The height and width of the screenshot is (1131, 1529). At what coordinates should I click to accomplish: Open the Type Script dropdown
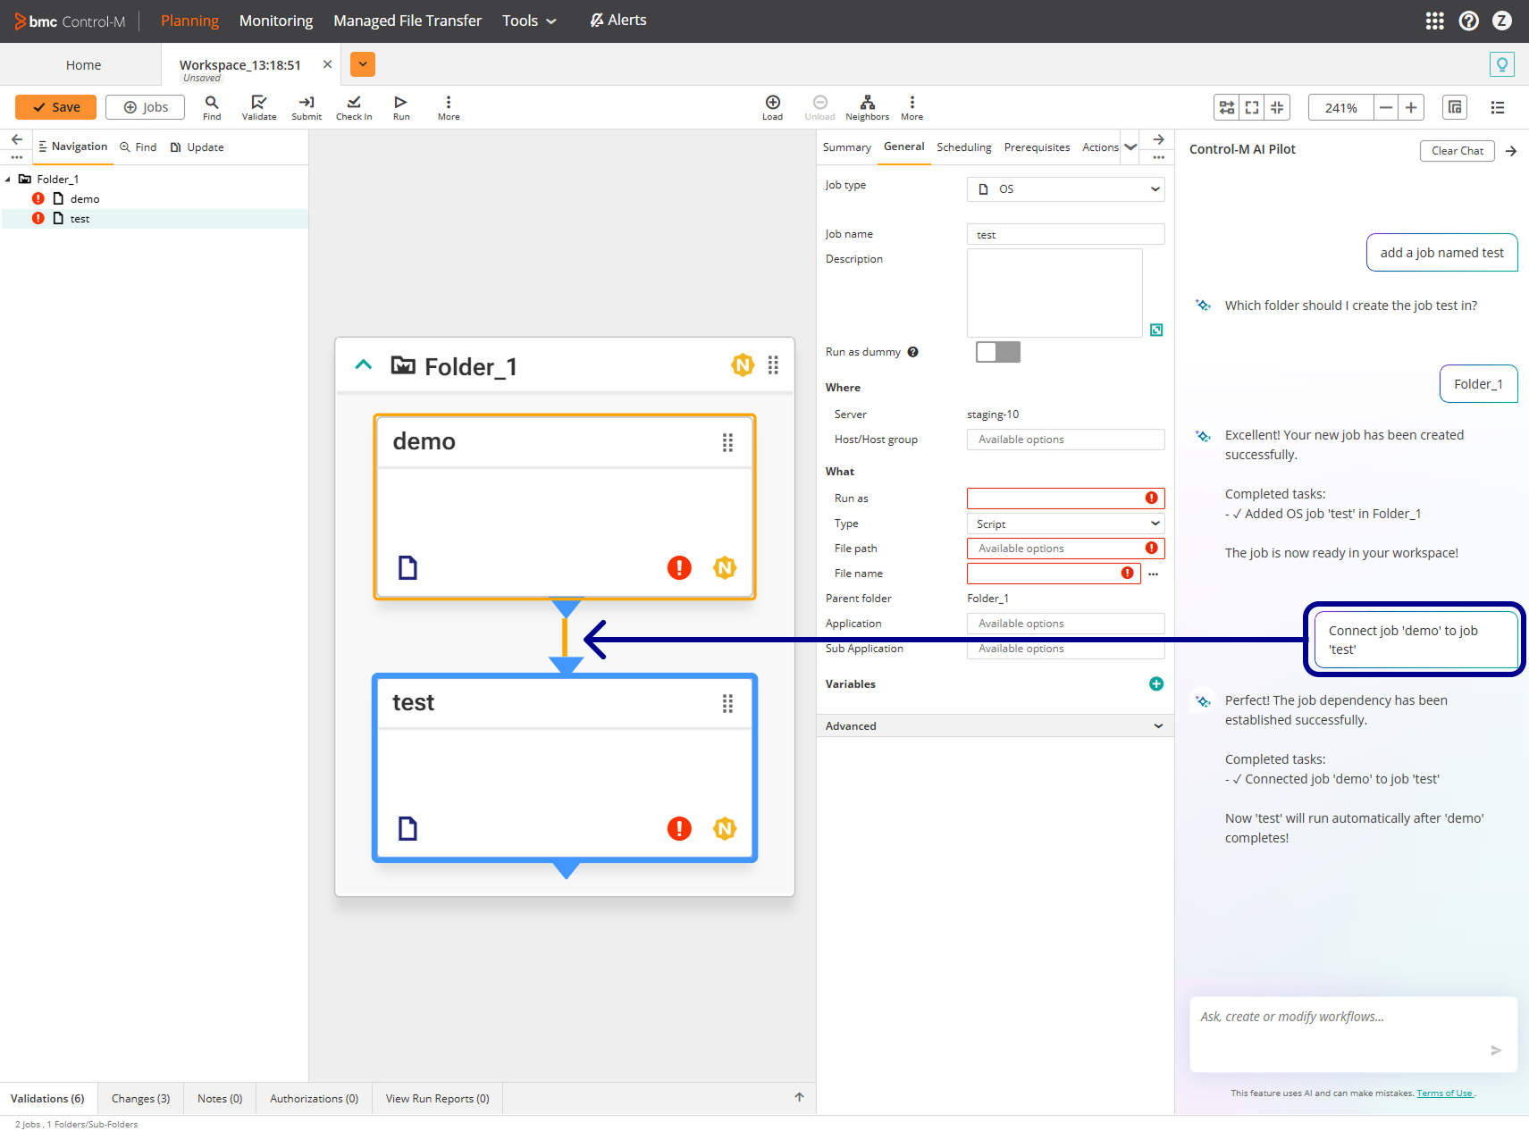[1065, 524]
